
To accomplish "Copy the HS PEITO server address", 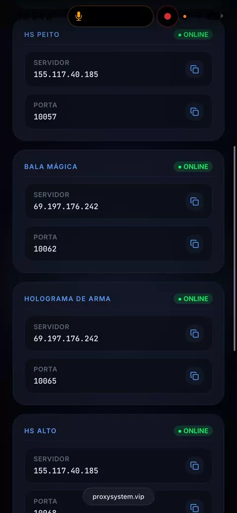I will (x=195, y=70).
